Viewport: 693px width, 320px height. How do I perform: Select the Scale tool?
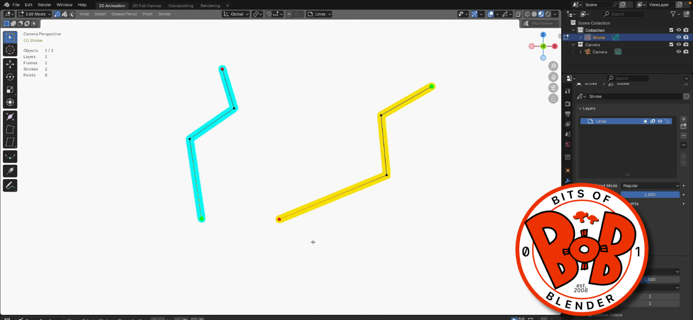coord(10,90)
